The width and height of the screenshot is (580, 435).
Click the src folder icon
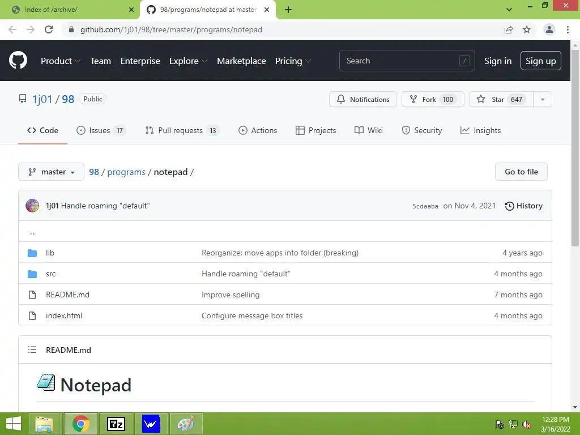pos(32,274)
